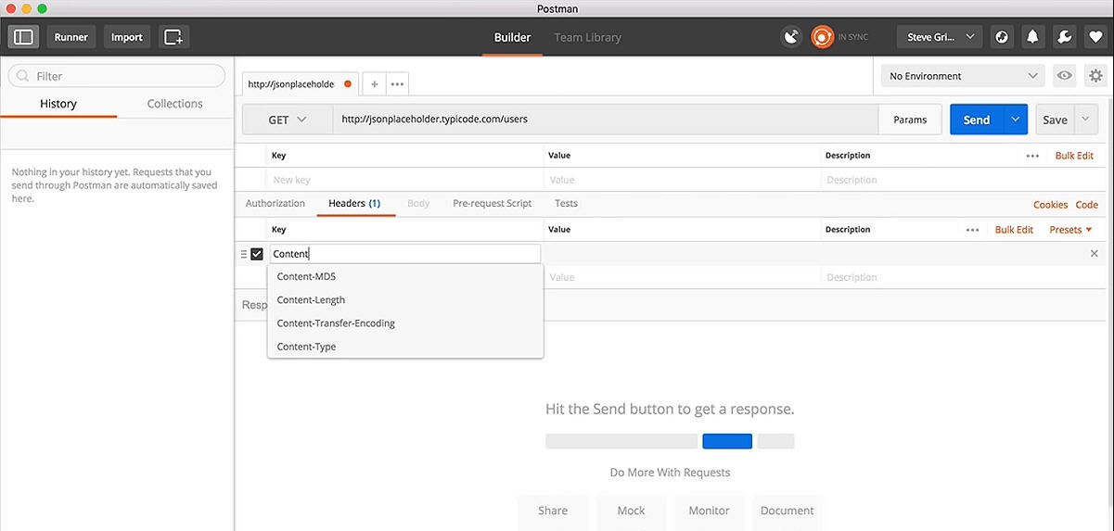This screenshot has height=531, width=1114.
Task: Click the request URL input field
Action: point(603,120)
